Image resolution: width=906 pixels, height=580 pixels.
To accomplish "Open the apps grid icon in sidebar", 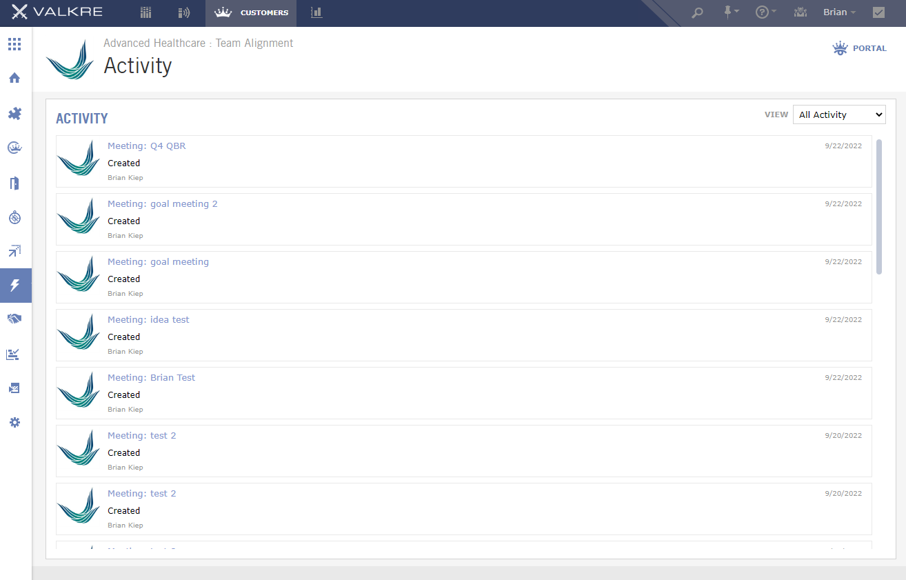I will tap(14, 45).
